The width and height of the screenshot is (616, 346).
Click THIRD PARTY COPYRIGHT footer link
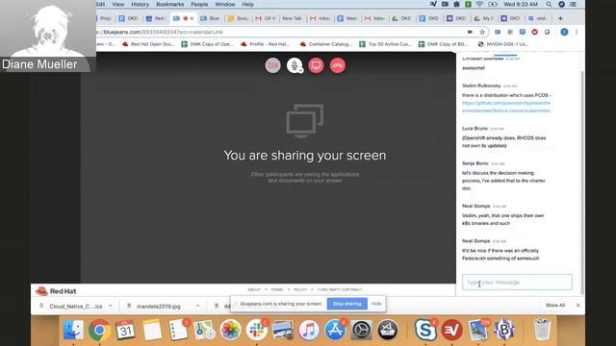tap(340, 289)
